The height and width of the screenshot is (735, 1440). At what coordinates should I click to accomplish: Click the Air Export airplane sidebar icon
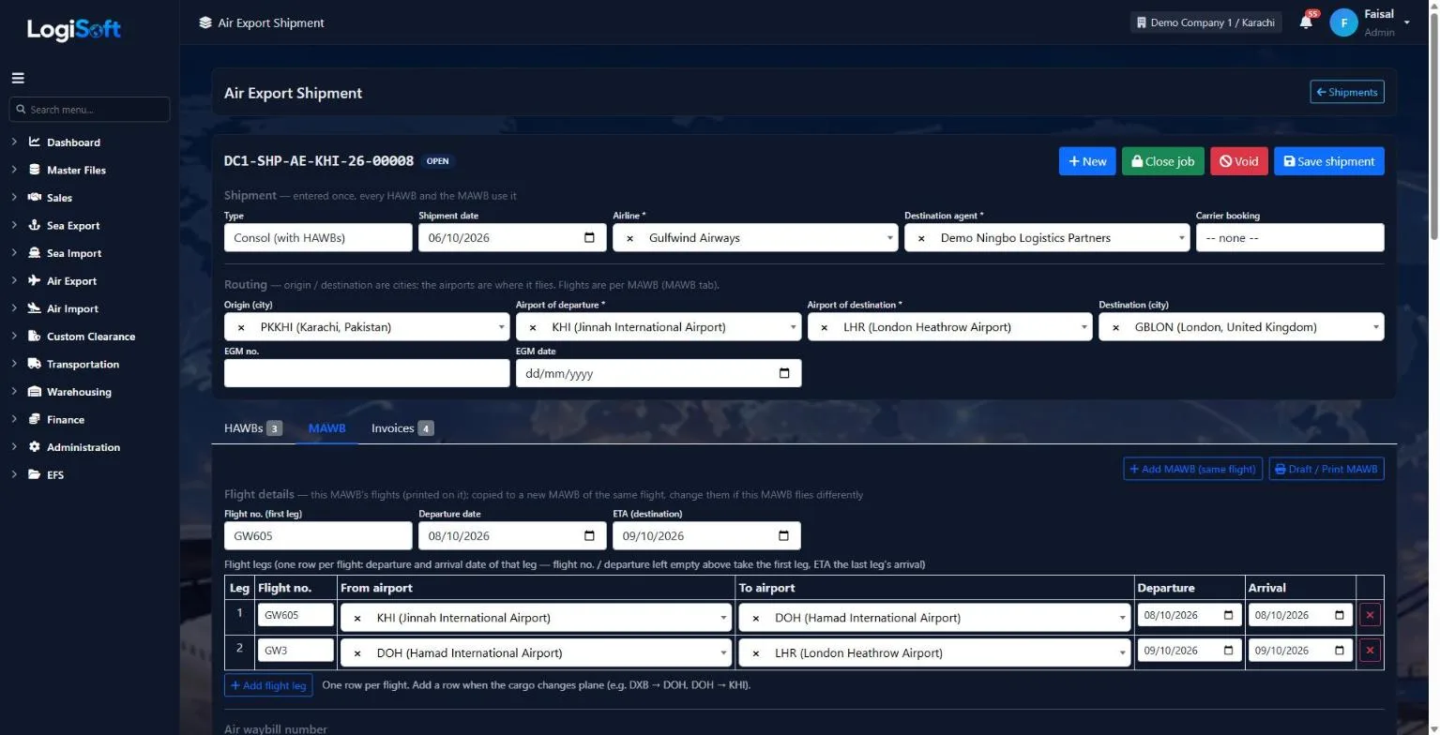pos(35,281)
